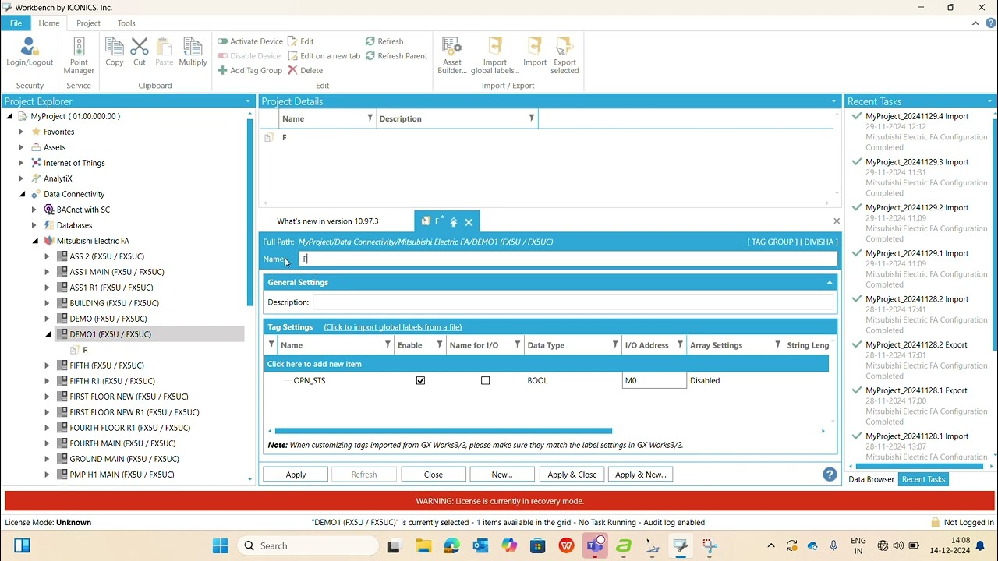This screenshot has width=998, height=561.
Task: Switch to the Data Browser tab
Action: (x=871, y=479)
